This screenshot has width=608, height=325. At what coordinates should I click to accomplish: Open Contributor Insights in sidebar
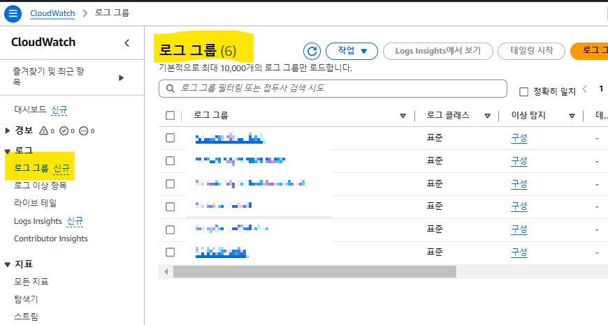51,239
